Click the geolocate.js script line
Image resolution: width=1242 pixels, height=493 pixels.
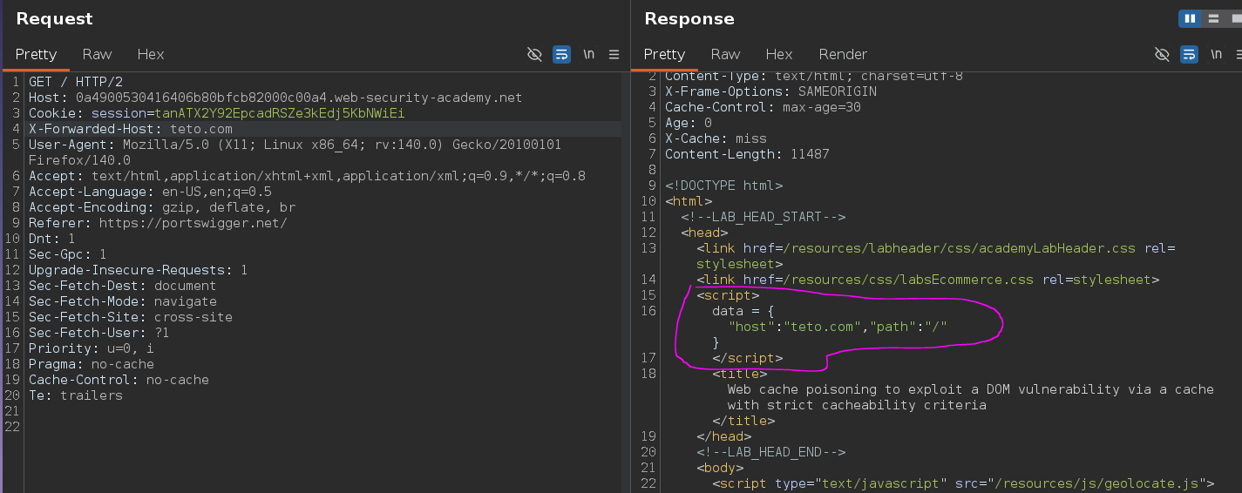tap(963, 483)
